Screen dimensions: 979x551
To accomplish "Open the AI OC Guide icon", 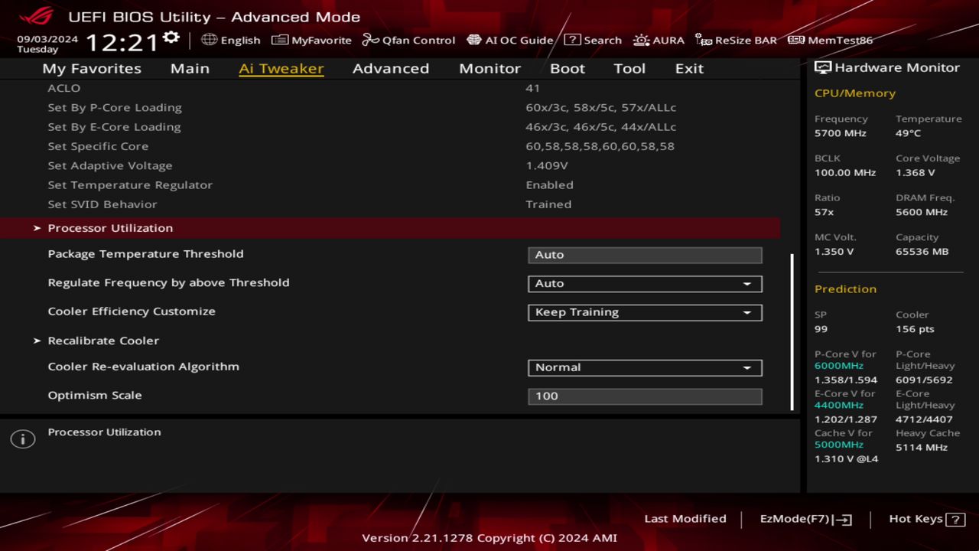I will [x=474, y=40].
